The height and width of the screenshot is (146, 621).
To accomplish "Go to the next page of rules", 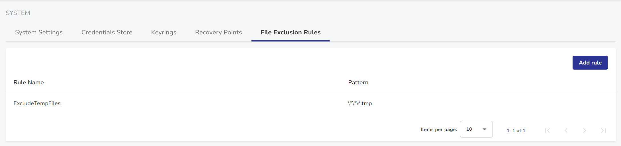I will tap(585, 130).
